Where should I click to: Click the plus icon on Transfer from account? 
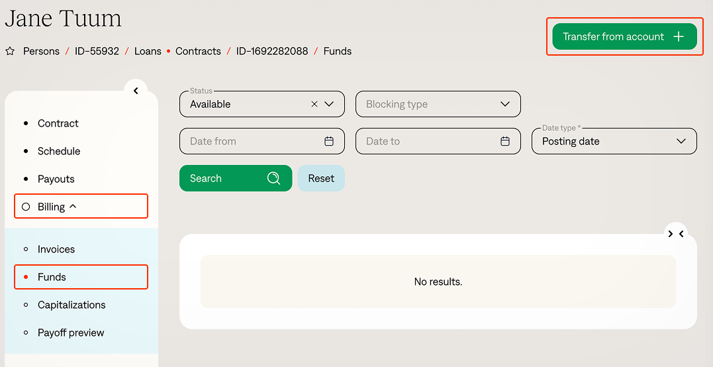(679, 36)
